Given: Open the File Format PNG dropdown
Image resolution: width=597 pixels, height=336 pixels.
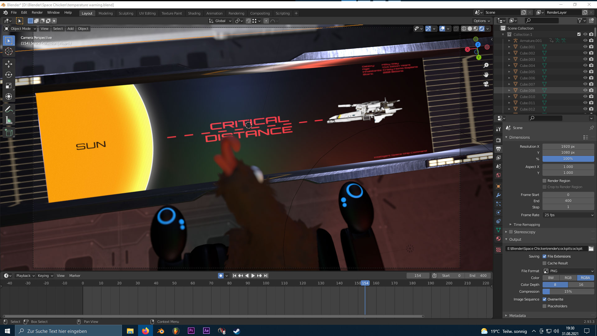Looking at the screenshot, I should [568, 271].
